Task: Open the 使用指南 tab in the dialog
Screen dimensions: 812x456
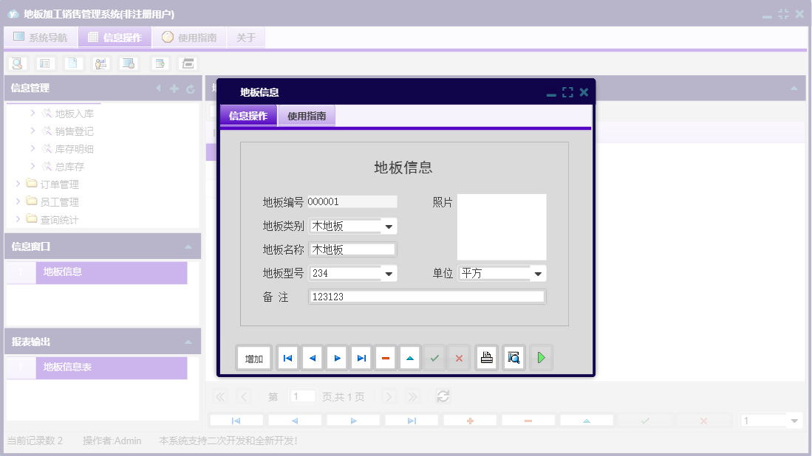Action: pos(306,116)
